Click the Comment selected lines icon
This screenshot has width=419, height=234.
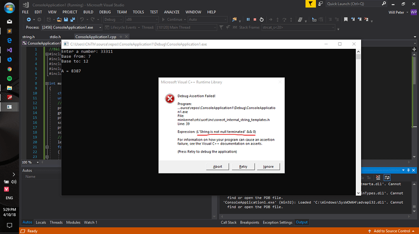pyautogui.click(x=330, y=19)
